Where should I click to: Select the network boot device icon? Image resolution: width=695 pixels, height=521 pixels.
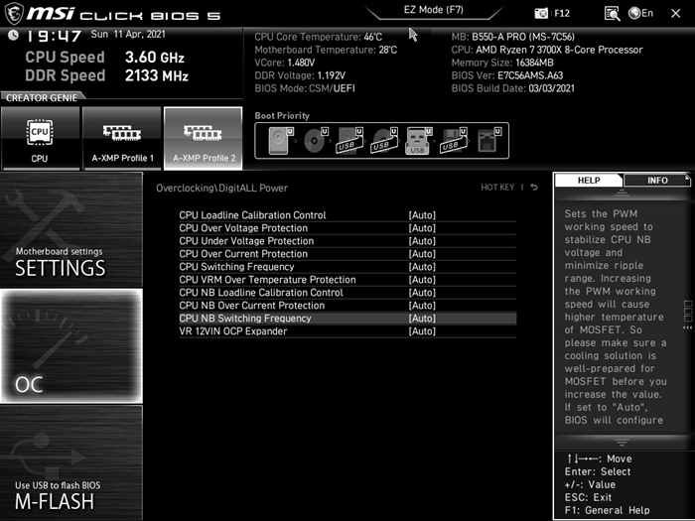point(488,141)
